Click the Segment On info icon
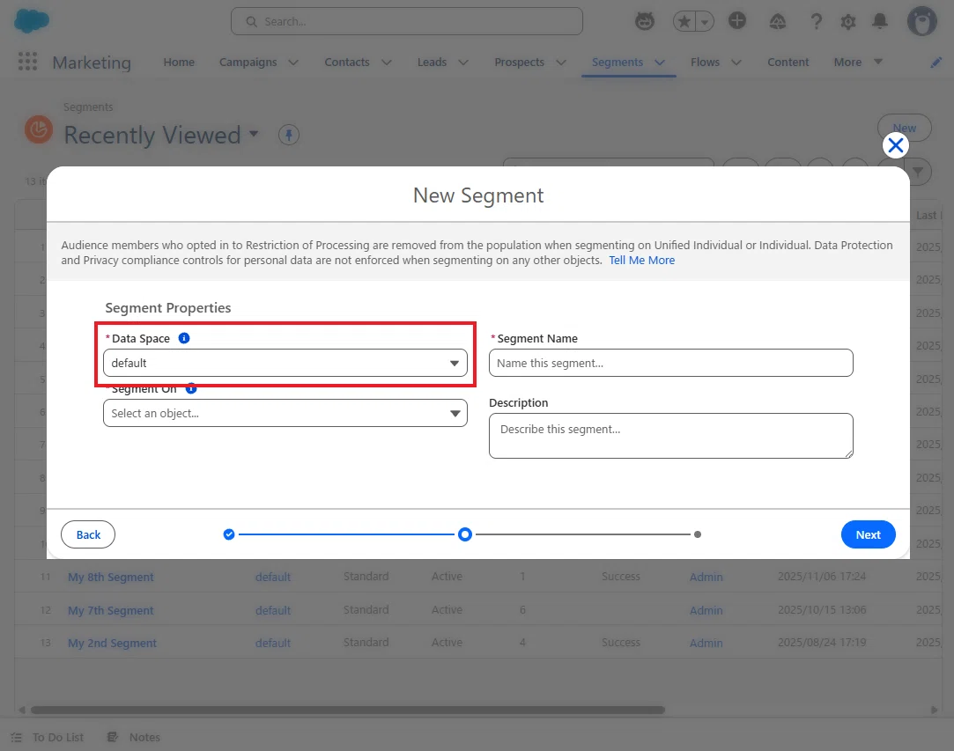This screenshot has height=751, width=954. coord(191,388)
